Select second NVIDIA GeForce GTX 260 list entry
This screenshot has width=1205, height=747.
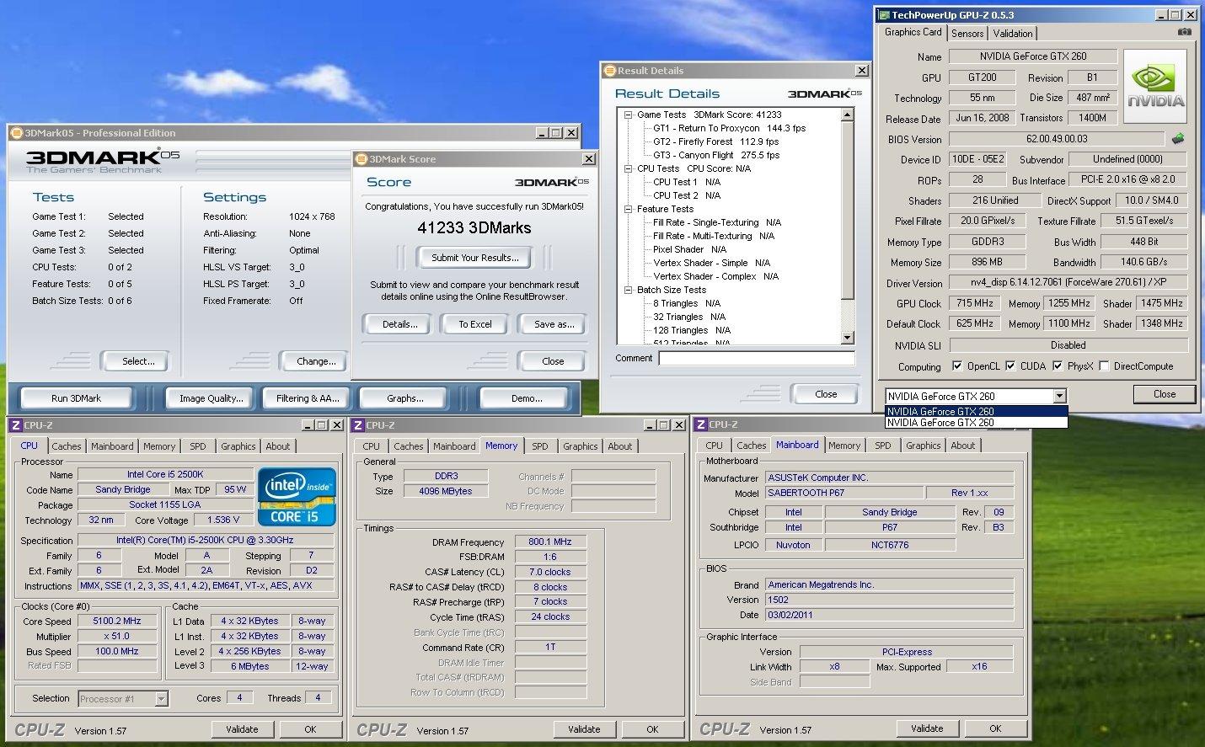[x=977, y=423]
